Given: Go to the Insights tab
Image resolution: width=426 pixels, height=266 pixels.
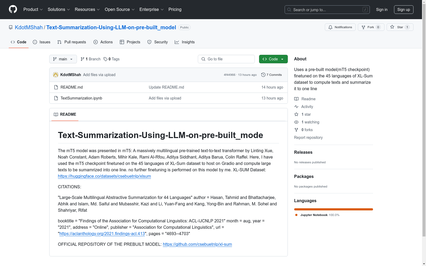Looking at the screenshot, I should pos(185,42).
